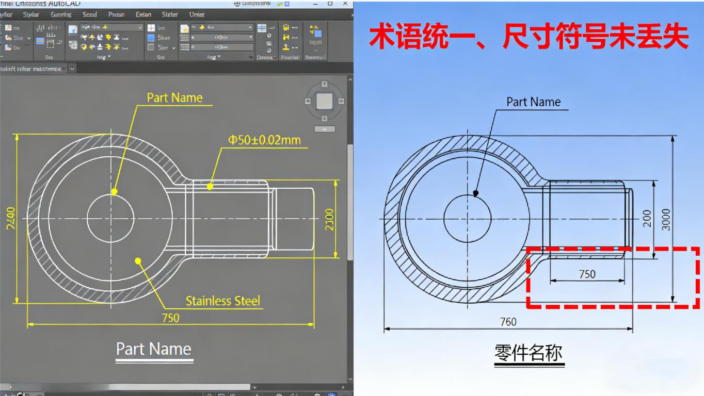Switch to the Exian ribbon tab
Image resolution: width=704 pixels, height=396 pixels.
click(x=143, y=14)
